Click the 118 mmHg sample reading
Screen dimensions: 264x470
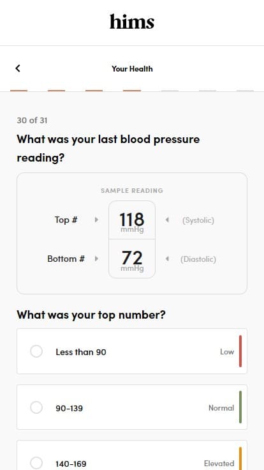[132, 220]
